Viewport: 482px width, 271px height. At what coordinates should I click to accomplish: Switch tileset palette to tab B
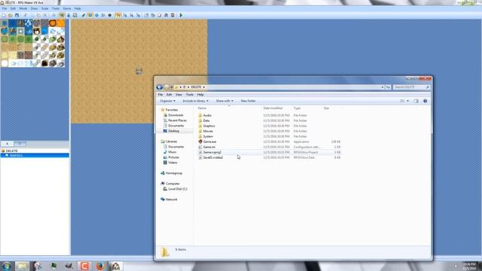20,144
